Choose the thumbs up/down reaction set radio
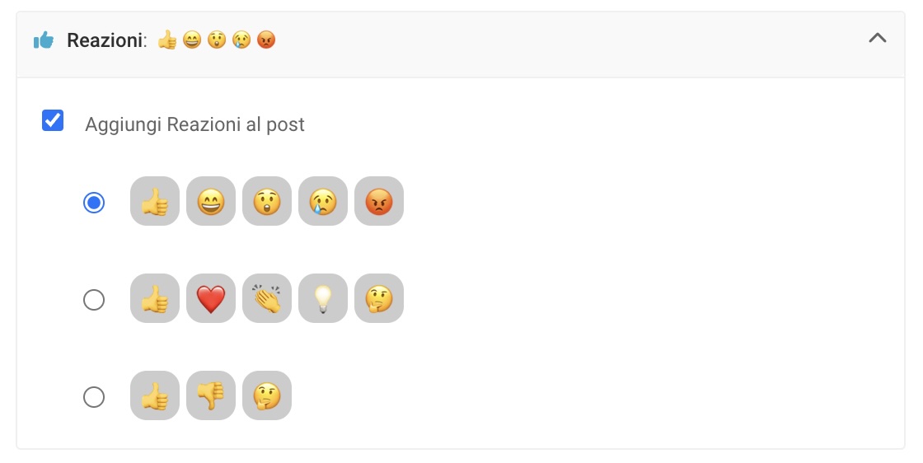The width and height of the screenshot is (923, 463). (94, 397)
